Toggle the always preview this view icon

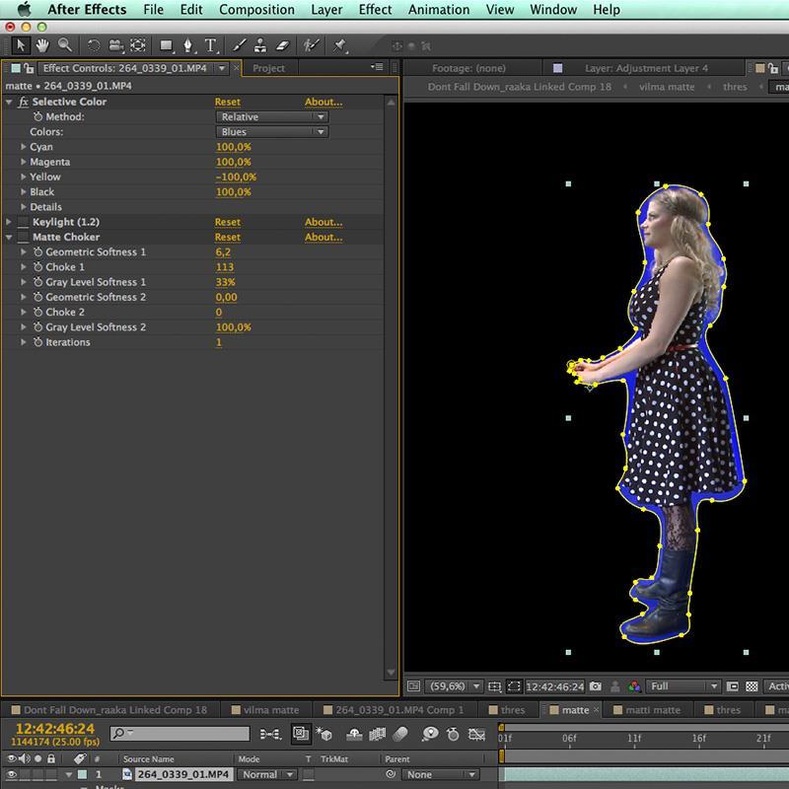click(x=413, y=685)
